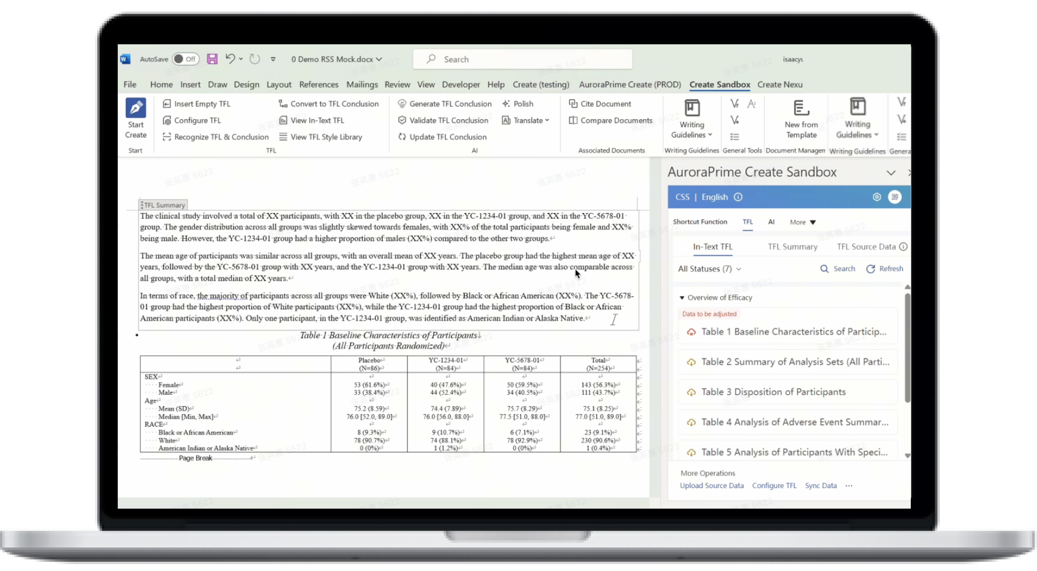
Task: Click the more options ellipsis after Sync Data
Action: [x=849, y=486]
